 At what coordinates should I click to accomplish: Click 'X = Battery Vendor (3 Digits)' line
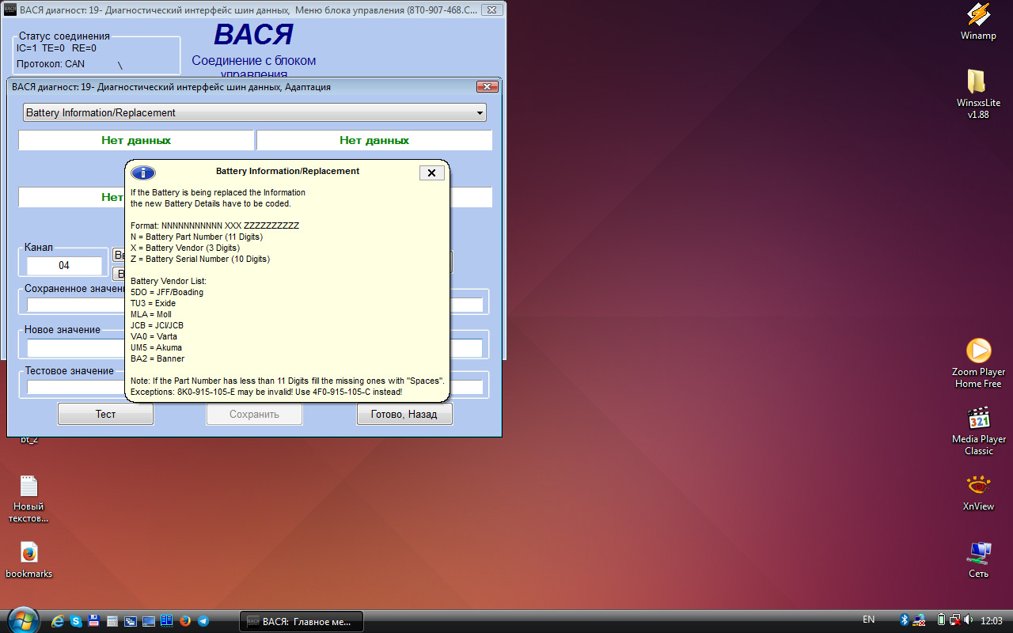point(185,248)
